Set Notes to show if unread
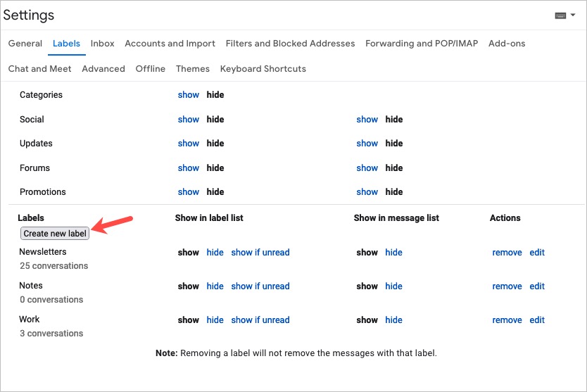This screenshot has height=392, width=587. [x=260, y=286]
